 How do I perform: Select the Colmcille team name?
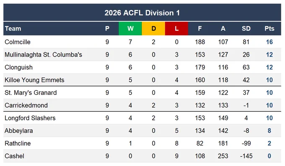(18, 42)
